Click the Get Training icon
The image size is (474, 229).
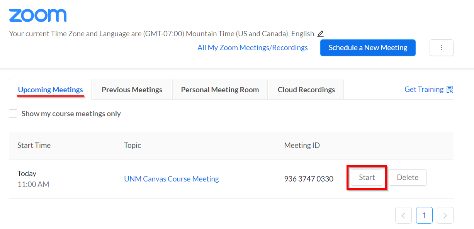(x=450, y=90)
